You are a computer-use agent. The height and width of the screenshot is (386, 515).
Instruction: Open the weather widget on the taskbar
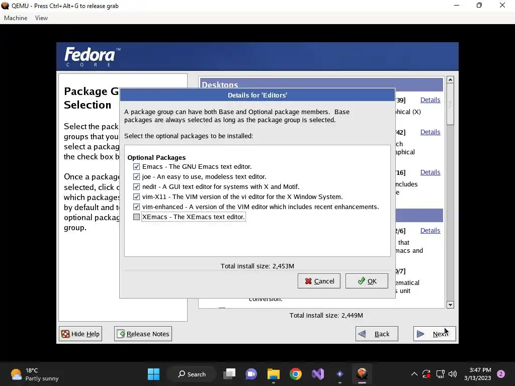(35, 374)
